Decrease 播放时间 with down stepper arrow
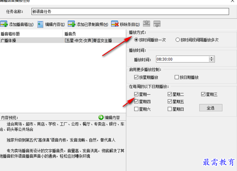The height and width of the screenshot is (171, 237). point(211,60)
